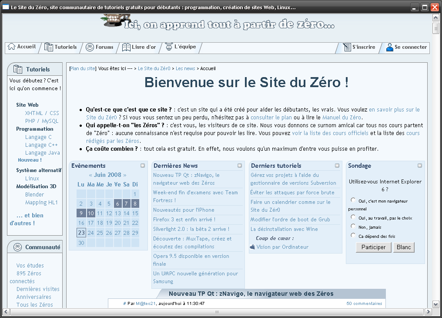Screen dimensions: 442x318
Task: Click the Tutoriels book icon in navbar
Action: pyautogui.click(x=49, y=47)
